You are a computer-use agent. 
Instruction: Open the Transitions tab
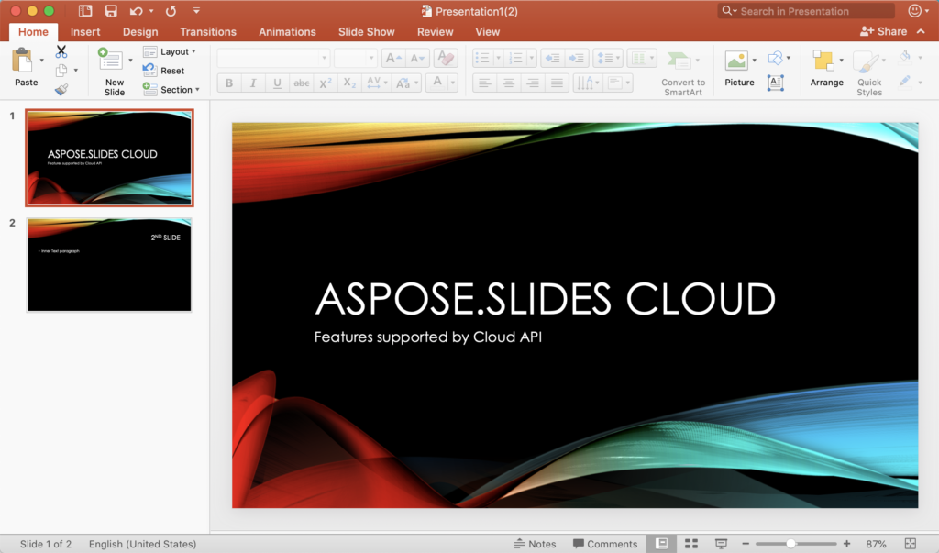click(208, 32)
